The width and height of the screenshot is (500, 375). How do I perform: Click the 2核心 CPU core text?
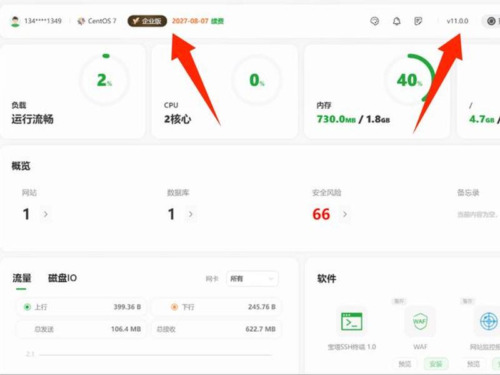point(177,119)
